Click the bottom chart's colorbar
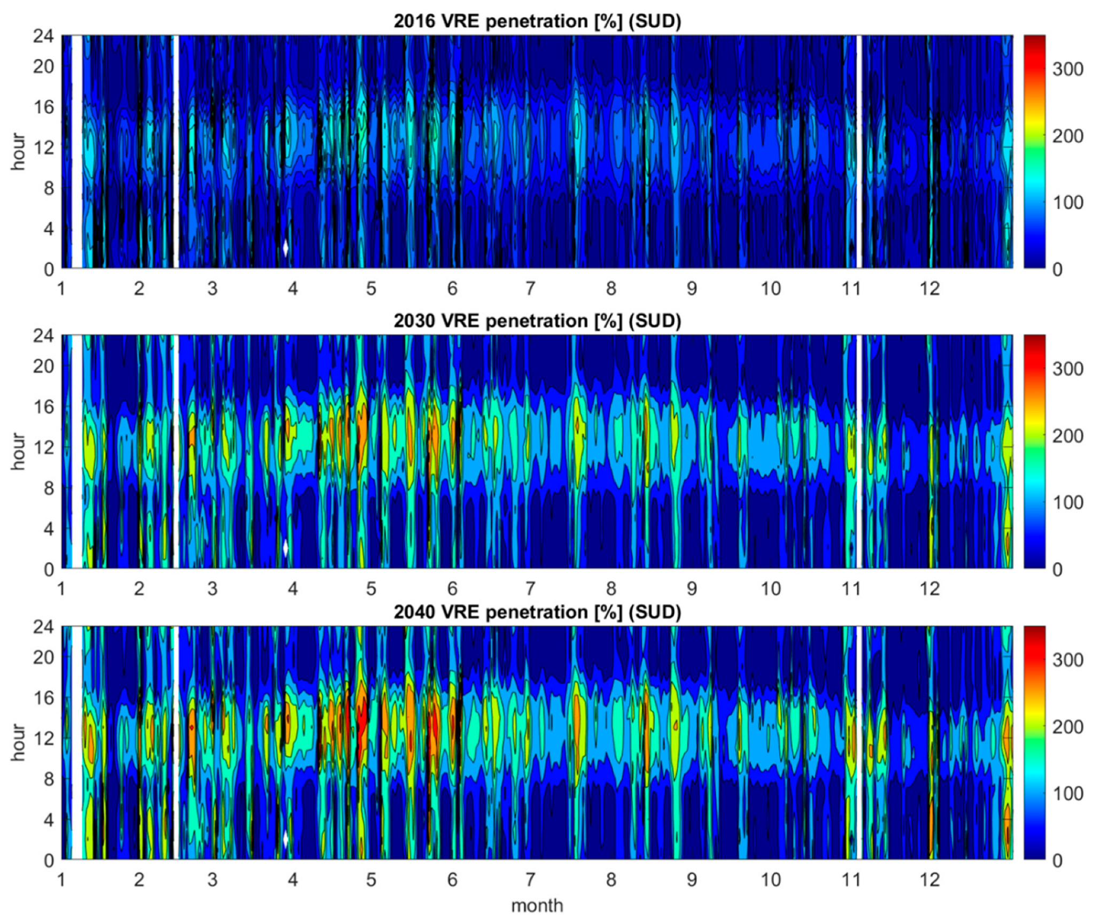The width and height of the screenshot is (1093, 923). [1034, 742]
